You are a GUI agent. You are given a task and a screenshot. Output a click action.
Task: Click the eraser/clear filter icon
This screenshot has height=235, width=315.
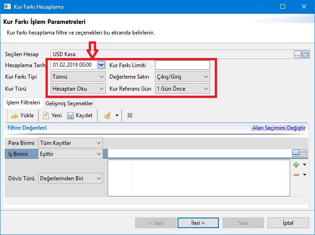[107, 115]
